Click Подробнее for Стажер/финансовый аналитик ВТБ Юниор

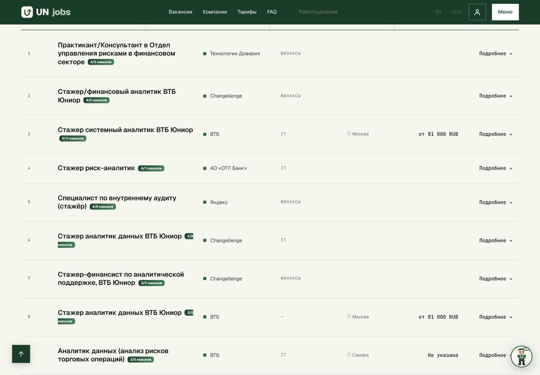click(x=496, y=96)
